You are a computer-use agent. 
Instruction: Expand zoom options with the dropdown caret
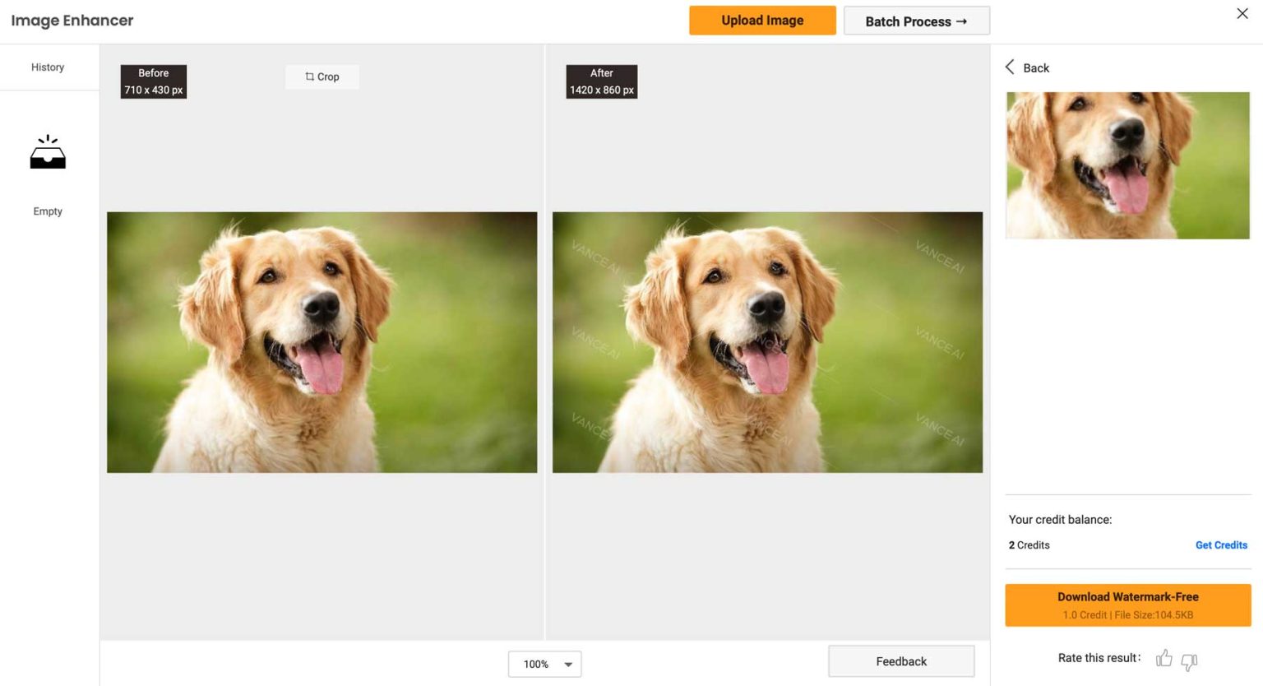coord(567,664)
